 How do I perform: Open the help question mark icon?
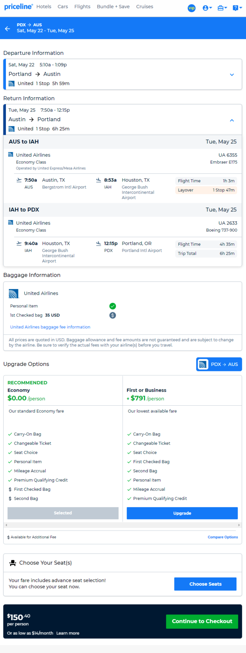coord(237,8)
